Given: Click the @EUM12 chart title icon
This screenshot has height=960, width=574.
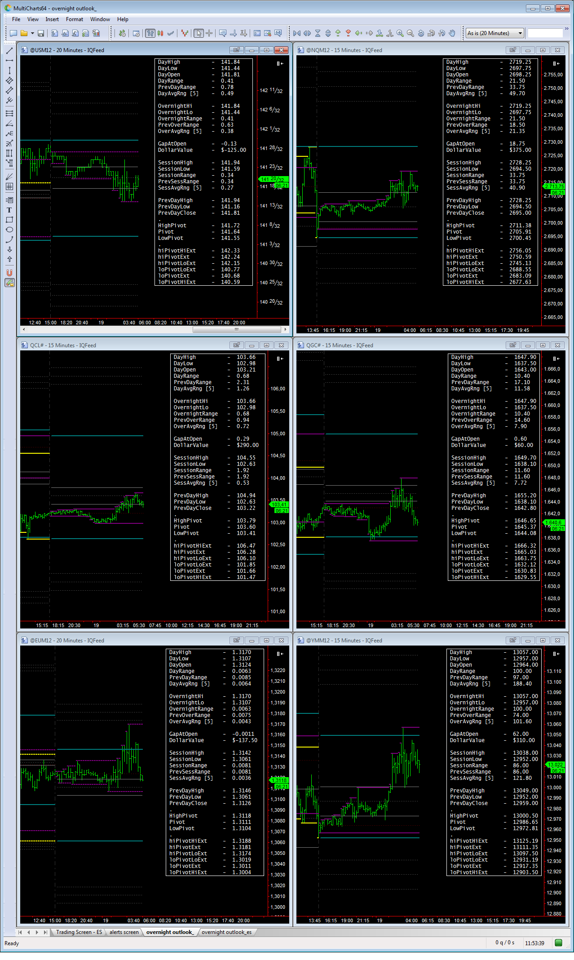Looking at the screenshot, I should coord(25,641).
